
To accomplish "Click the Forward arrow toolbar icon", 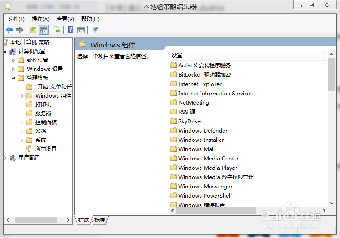I will (19, 30).
